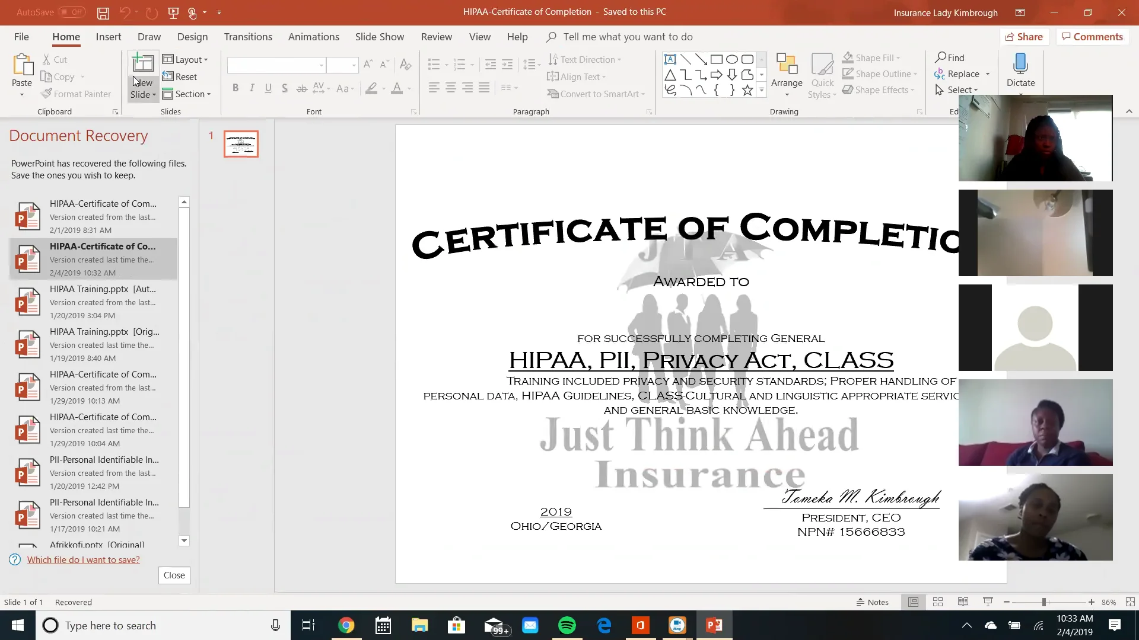
Task: Open the File tab
Action: (21, 37)
